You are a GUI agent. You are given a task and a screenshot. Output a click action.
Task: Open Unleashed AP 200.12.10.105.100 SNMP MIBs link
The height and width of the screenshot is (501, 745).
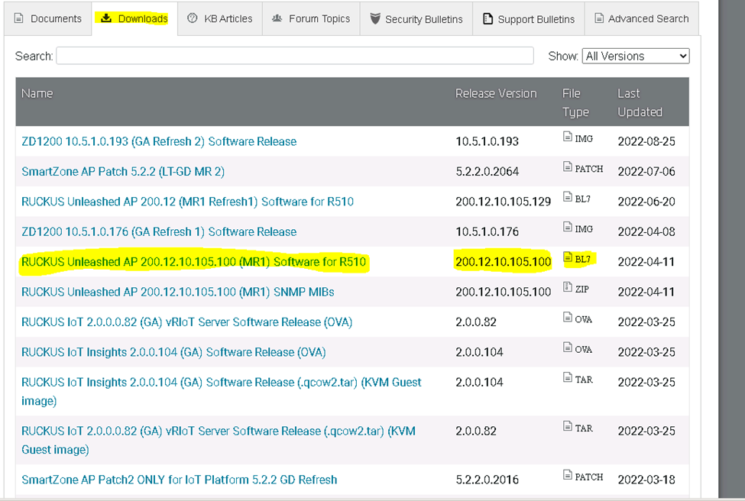pos(178,292)
